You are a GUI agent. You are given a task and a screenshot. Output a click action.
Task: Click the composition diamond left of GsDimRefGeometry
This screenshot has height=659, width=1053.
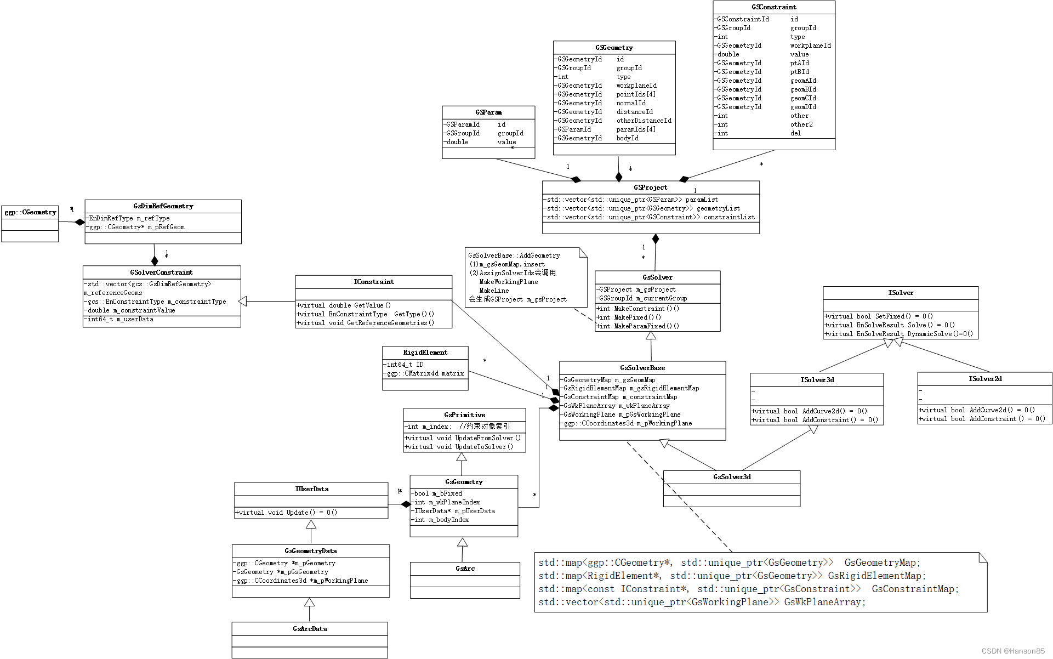(80, 222)
